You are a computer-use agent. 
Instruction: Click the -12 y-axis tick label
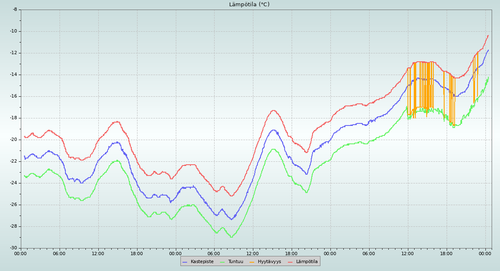[13, 53]
